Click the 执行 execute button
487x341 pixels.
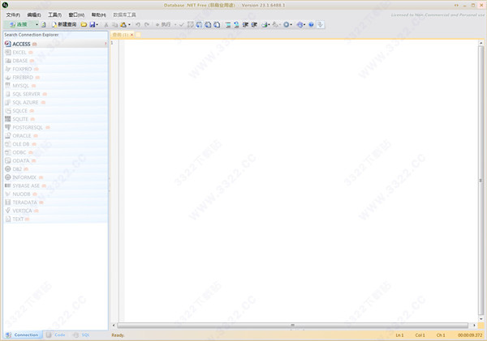(x=163, y=24)
